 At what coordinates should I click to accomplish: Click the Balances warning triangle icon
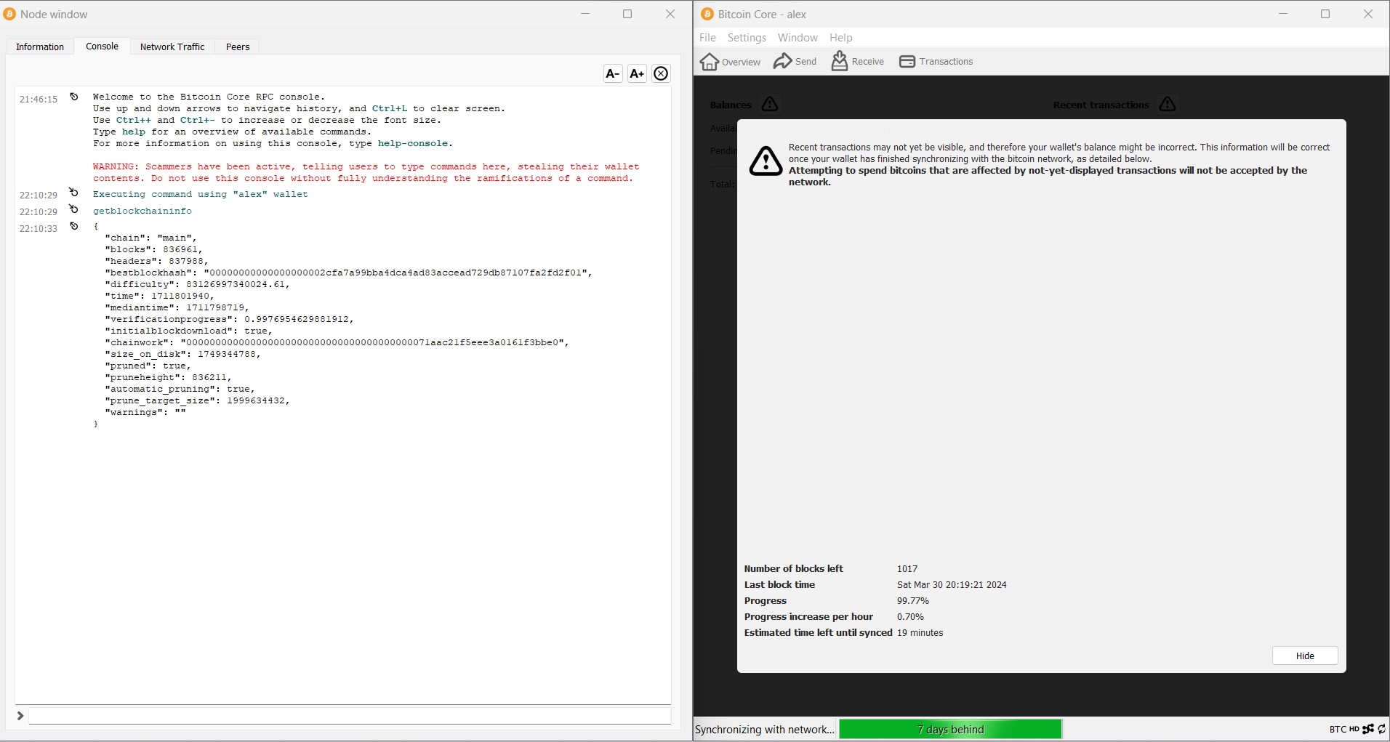(x=770, y=104)
